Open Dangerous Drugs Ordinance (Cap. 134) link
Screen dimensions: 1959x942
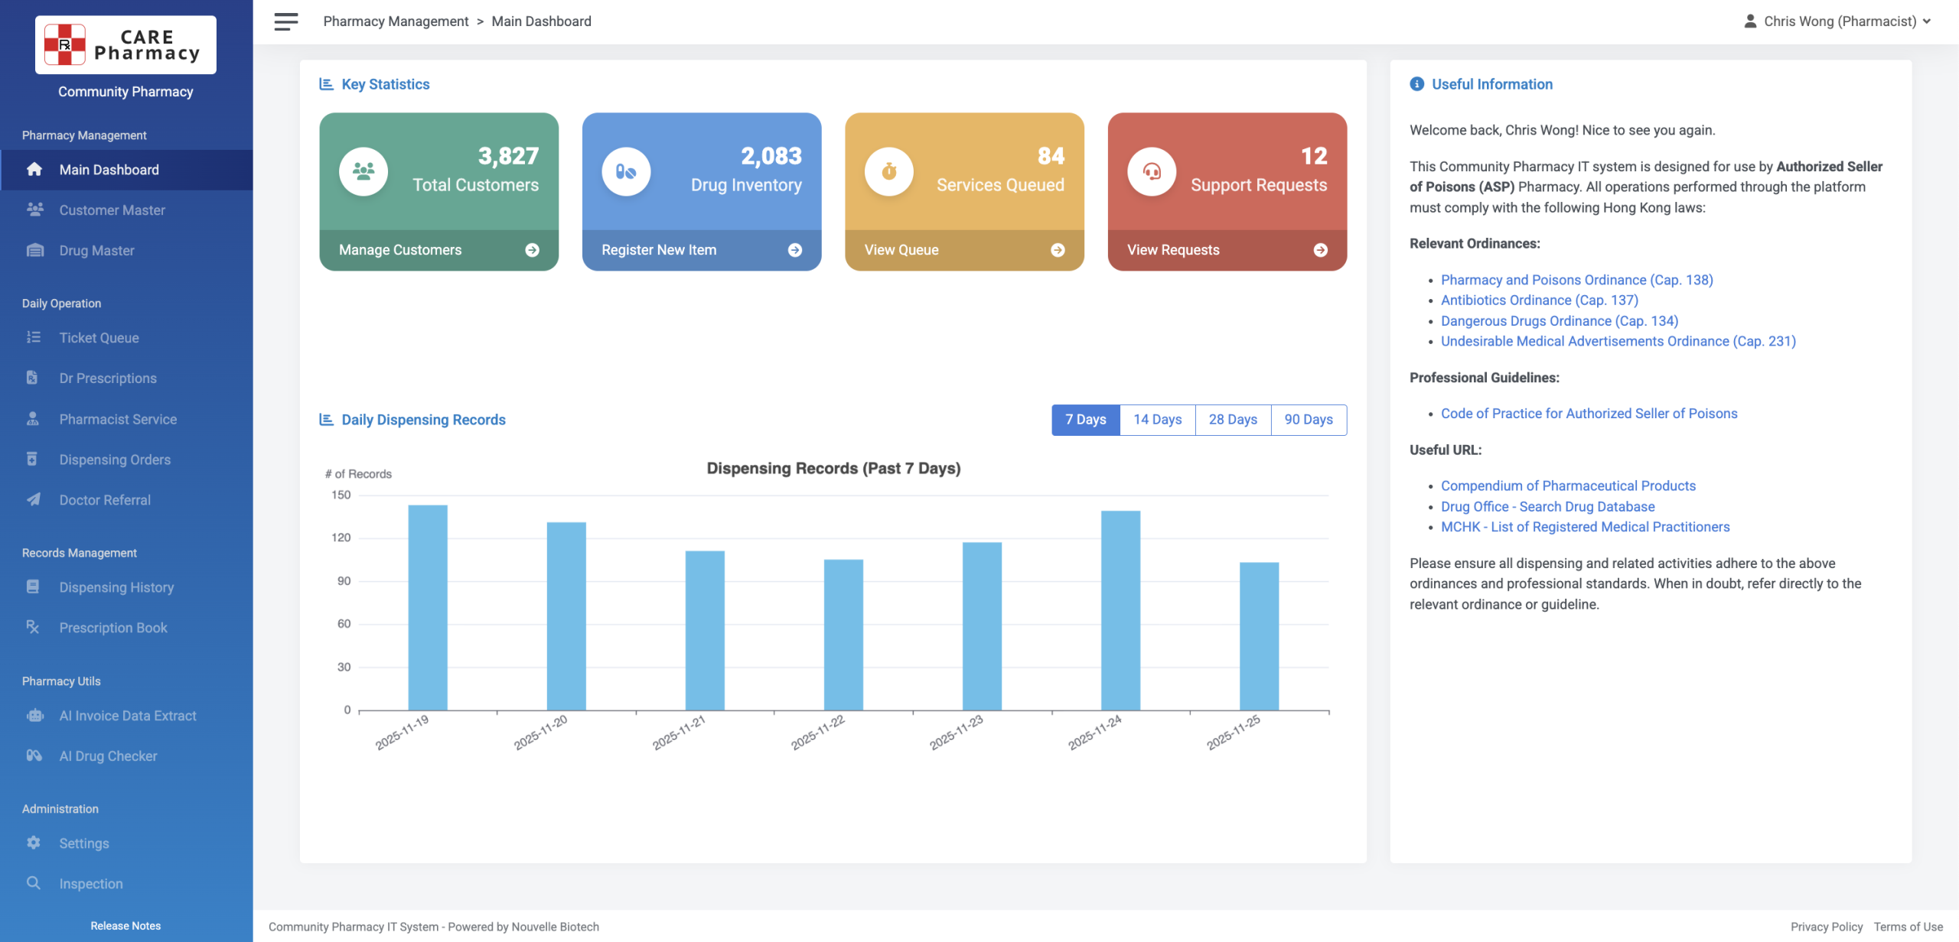tap(1559, 321)
